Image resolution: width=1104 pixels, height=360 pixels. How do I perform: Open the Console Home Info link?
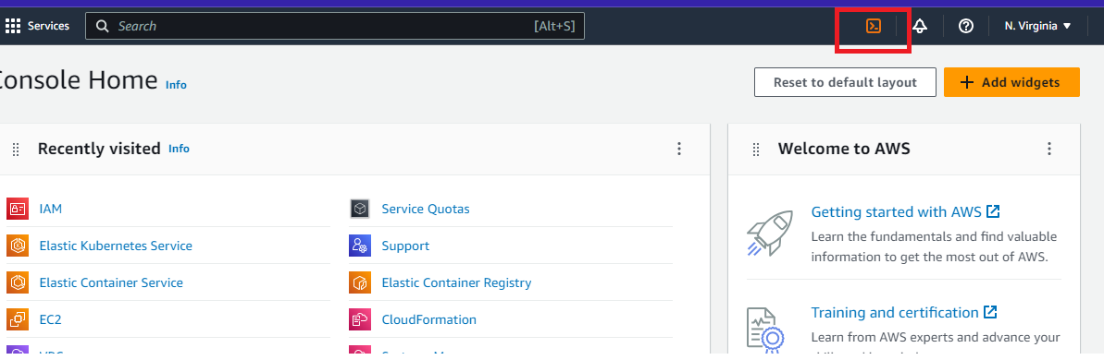pyautogui.click(x=176, y=85)
